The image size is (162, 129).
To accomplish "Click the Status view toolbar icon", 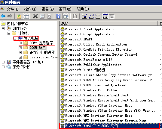I will [x=112, y=16].
